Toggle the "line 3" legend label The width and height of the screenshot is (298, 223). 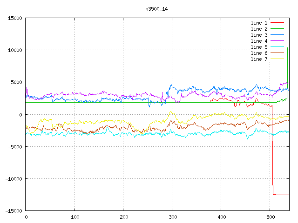(x=259, y=35)
